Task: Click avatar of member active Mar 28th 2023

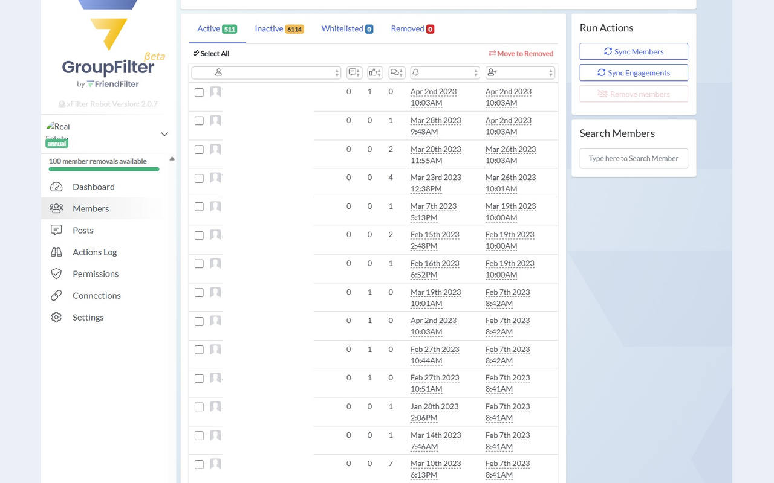Action: [215, 121]
